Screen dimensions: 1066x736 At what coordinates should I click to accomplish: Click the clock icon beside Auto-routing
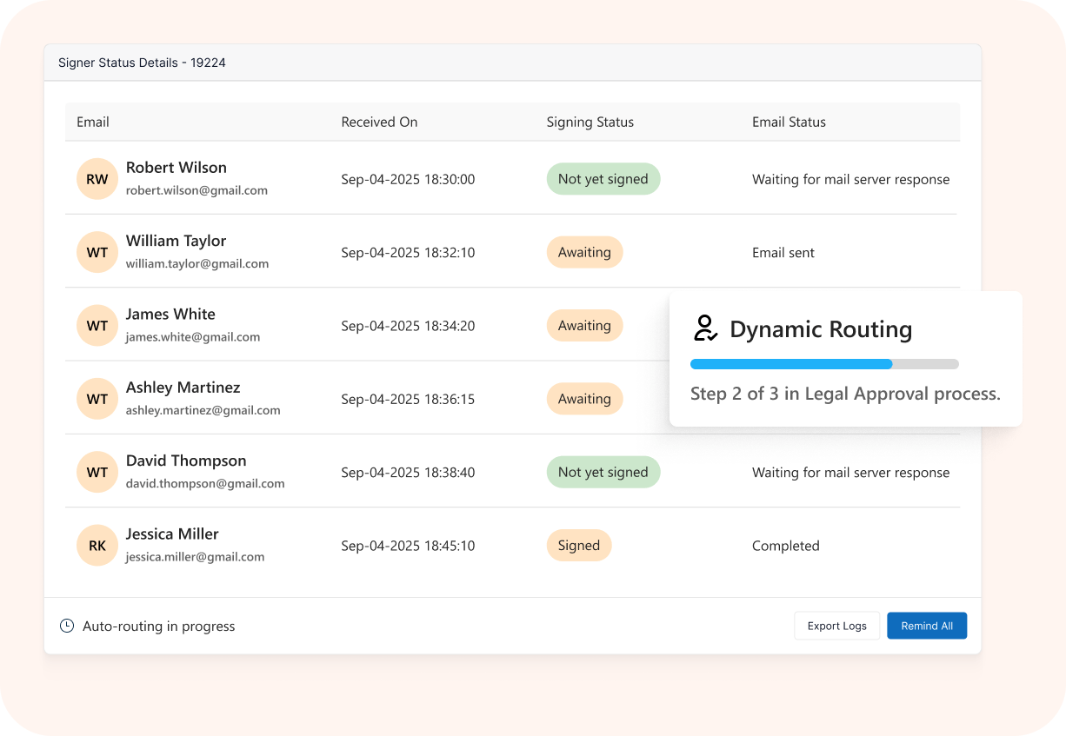click(67, 626)
